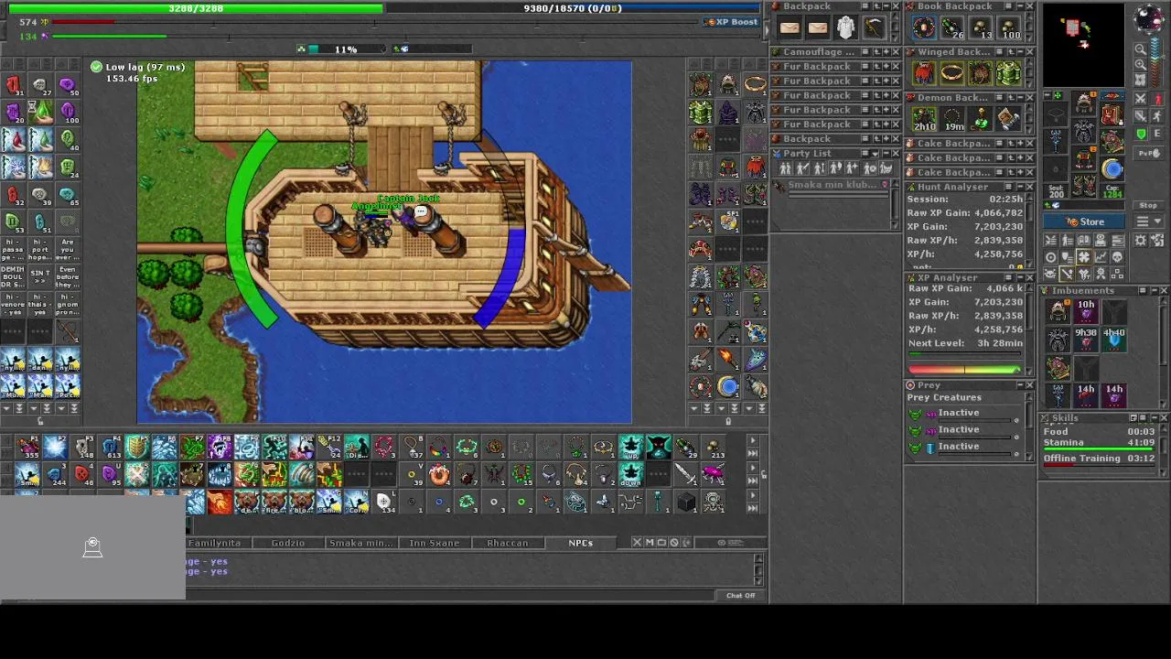Close current chat tab with X icon
1171x659 pixels.
pos(637,542)
